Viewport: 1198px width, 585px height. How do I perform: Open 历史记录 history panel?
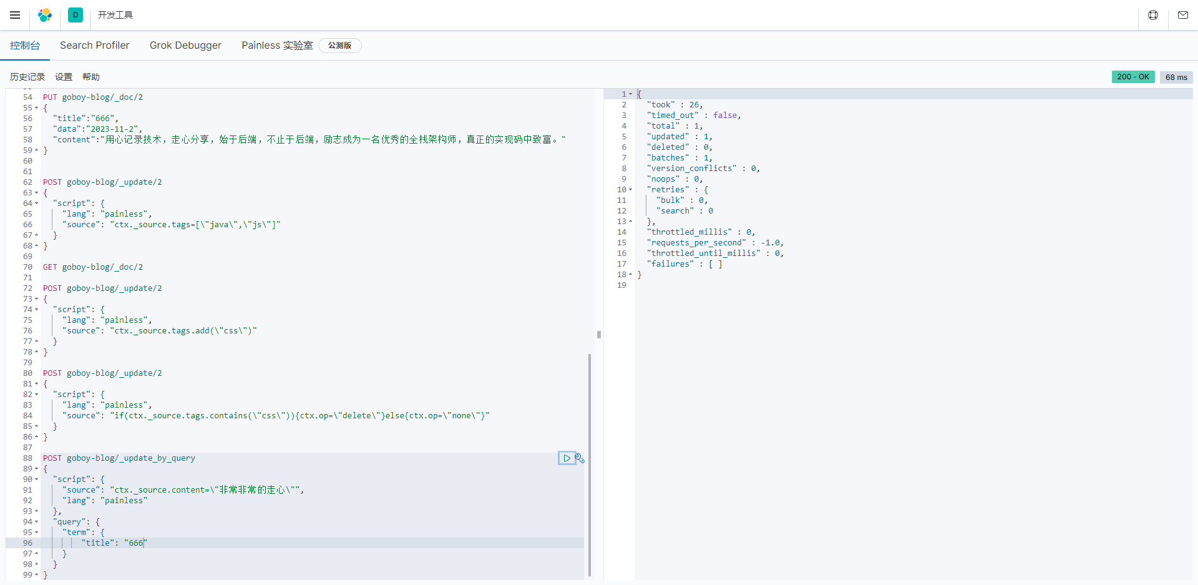pyautogui.click(x=27, y=77)
